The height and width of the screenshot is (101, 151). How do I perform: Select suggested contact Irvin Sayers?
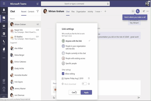25,82
